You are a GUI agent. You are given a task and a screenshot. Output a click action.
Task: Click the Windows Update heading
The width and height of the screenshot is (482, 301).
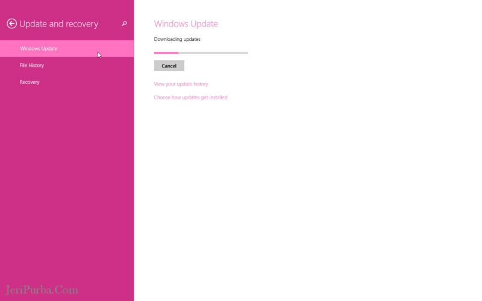[186, 24]
